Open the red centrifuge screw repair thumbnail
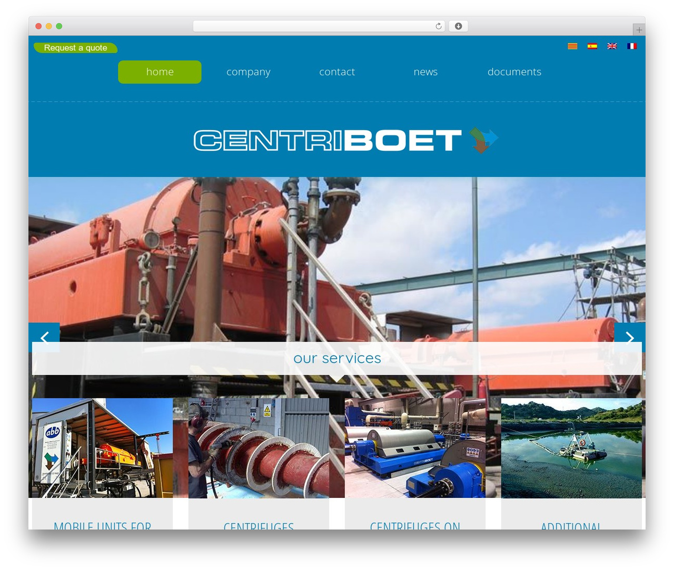This screenshot has width=674, height=570. pos(259,448)
